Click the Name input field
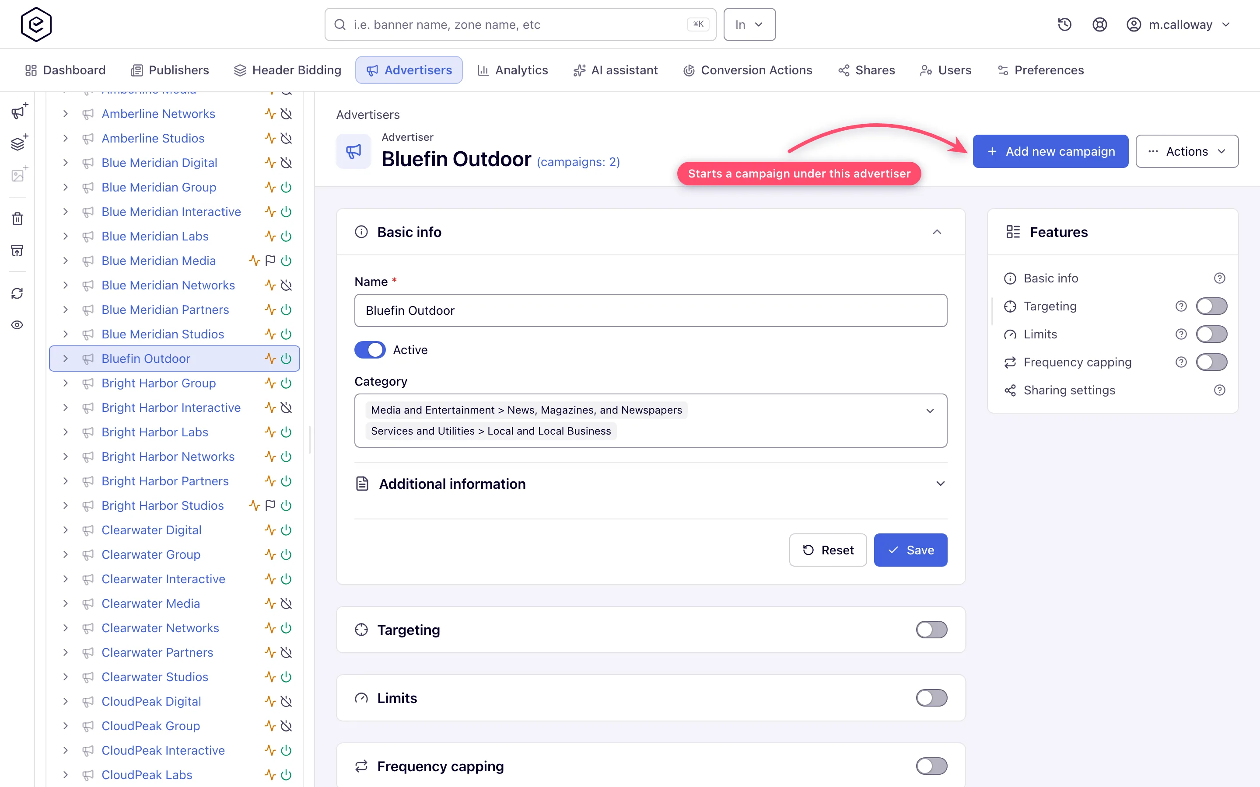This screenshot has width=1260, height=787. (x=650, y=310)
